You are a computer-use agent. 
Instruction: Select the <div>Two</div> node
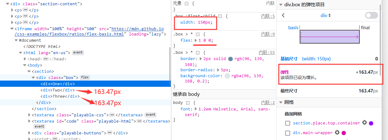[57, 90]
